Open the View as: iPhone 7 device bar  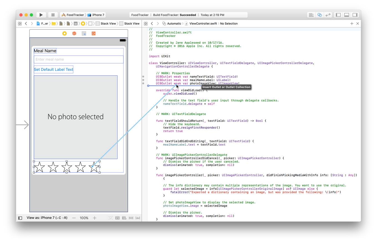coord(47,218)
